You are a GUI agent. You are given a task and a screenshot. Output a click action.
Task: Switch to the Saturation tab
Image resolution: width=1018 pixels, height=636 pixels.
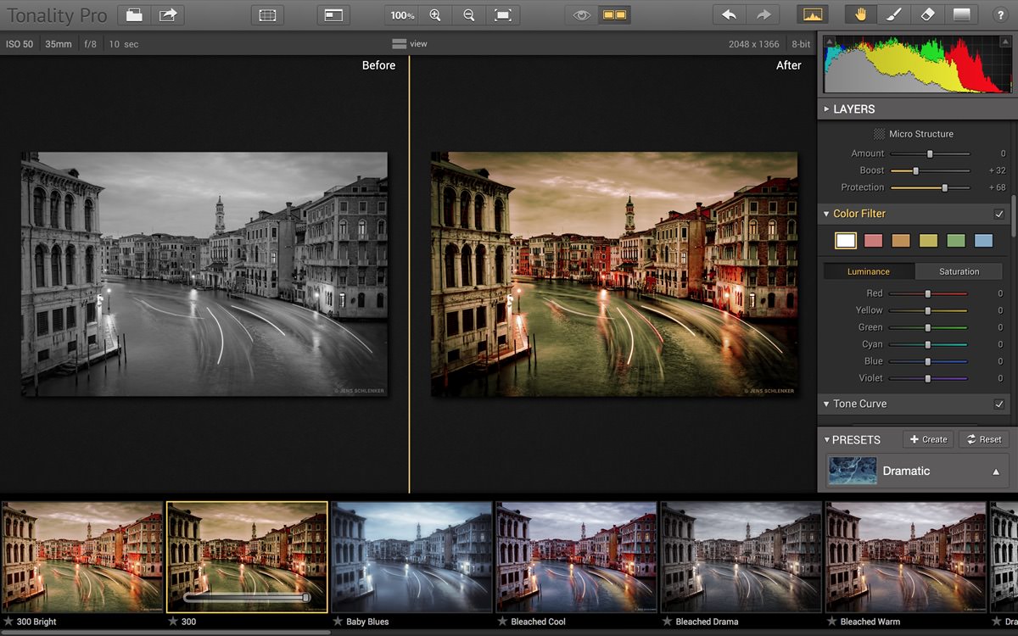pos(959,271)
